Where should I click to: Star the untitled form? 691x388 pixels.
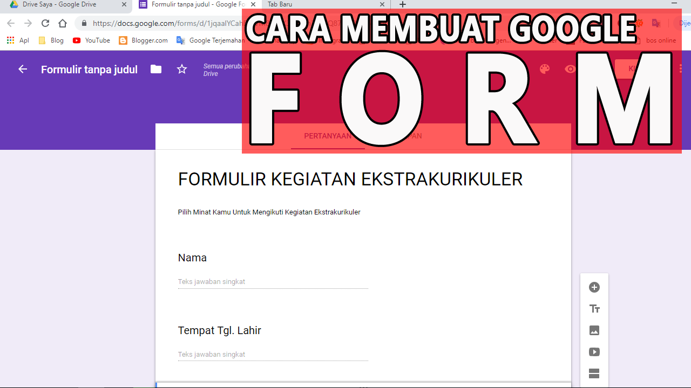tap(181, 69)
